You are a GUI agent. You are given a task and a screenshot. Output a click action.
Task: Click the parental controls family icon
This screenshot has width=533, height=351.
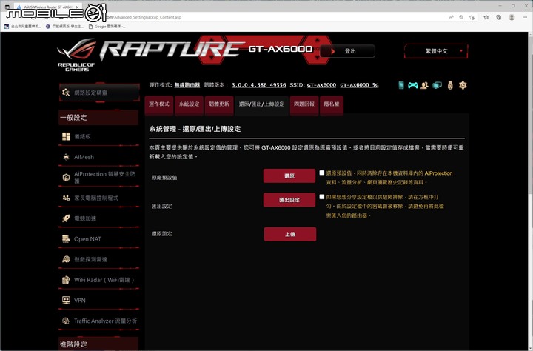(x=66, y=198)
